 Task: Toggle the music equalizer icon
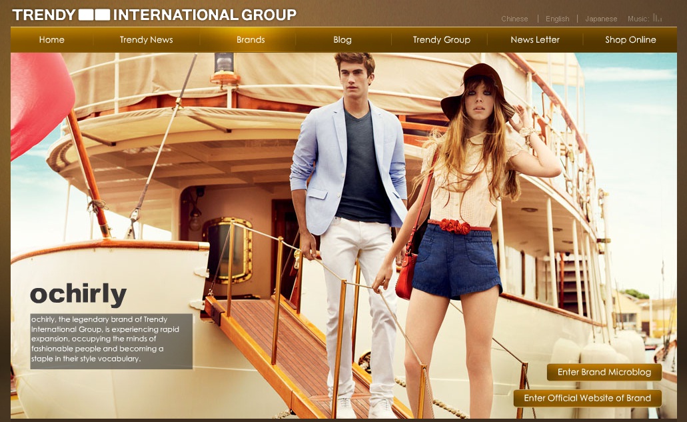pyautogui.click(x=657, y=17)
